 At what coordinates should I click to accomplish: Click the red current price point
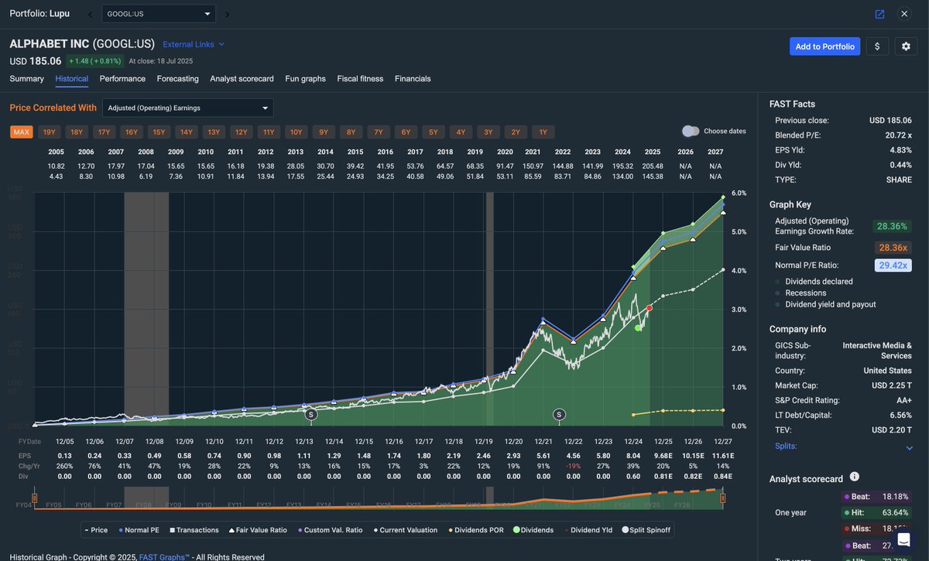tap(649, 308)
